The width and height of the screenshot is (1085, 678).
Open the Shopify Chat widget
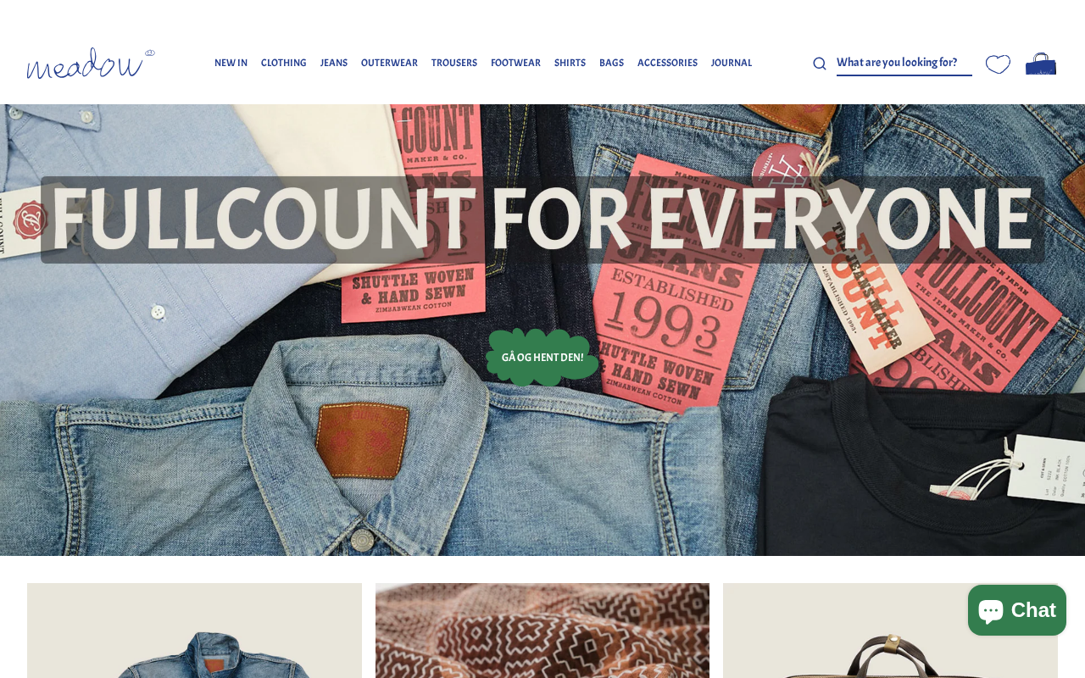(x=1017, y=610)
